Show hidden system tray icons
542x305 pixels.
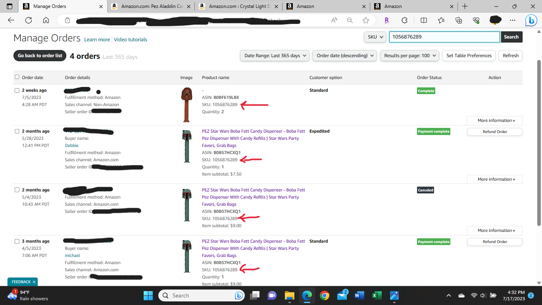coord(449,295)
